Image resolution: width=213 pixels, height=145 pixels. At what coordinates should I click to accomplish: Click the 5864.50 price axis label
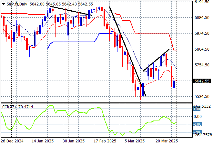tap(202, 49)
